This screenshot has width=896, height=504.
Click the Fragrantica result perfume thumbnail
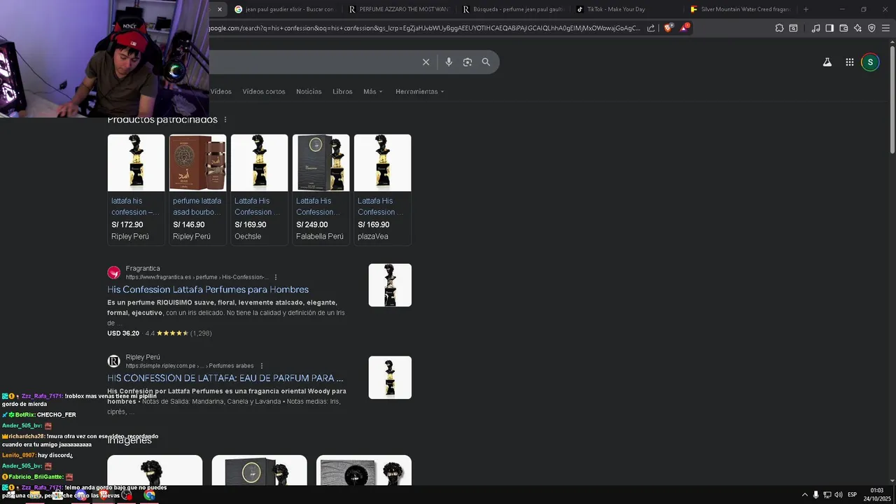coord(390,285)
